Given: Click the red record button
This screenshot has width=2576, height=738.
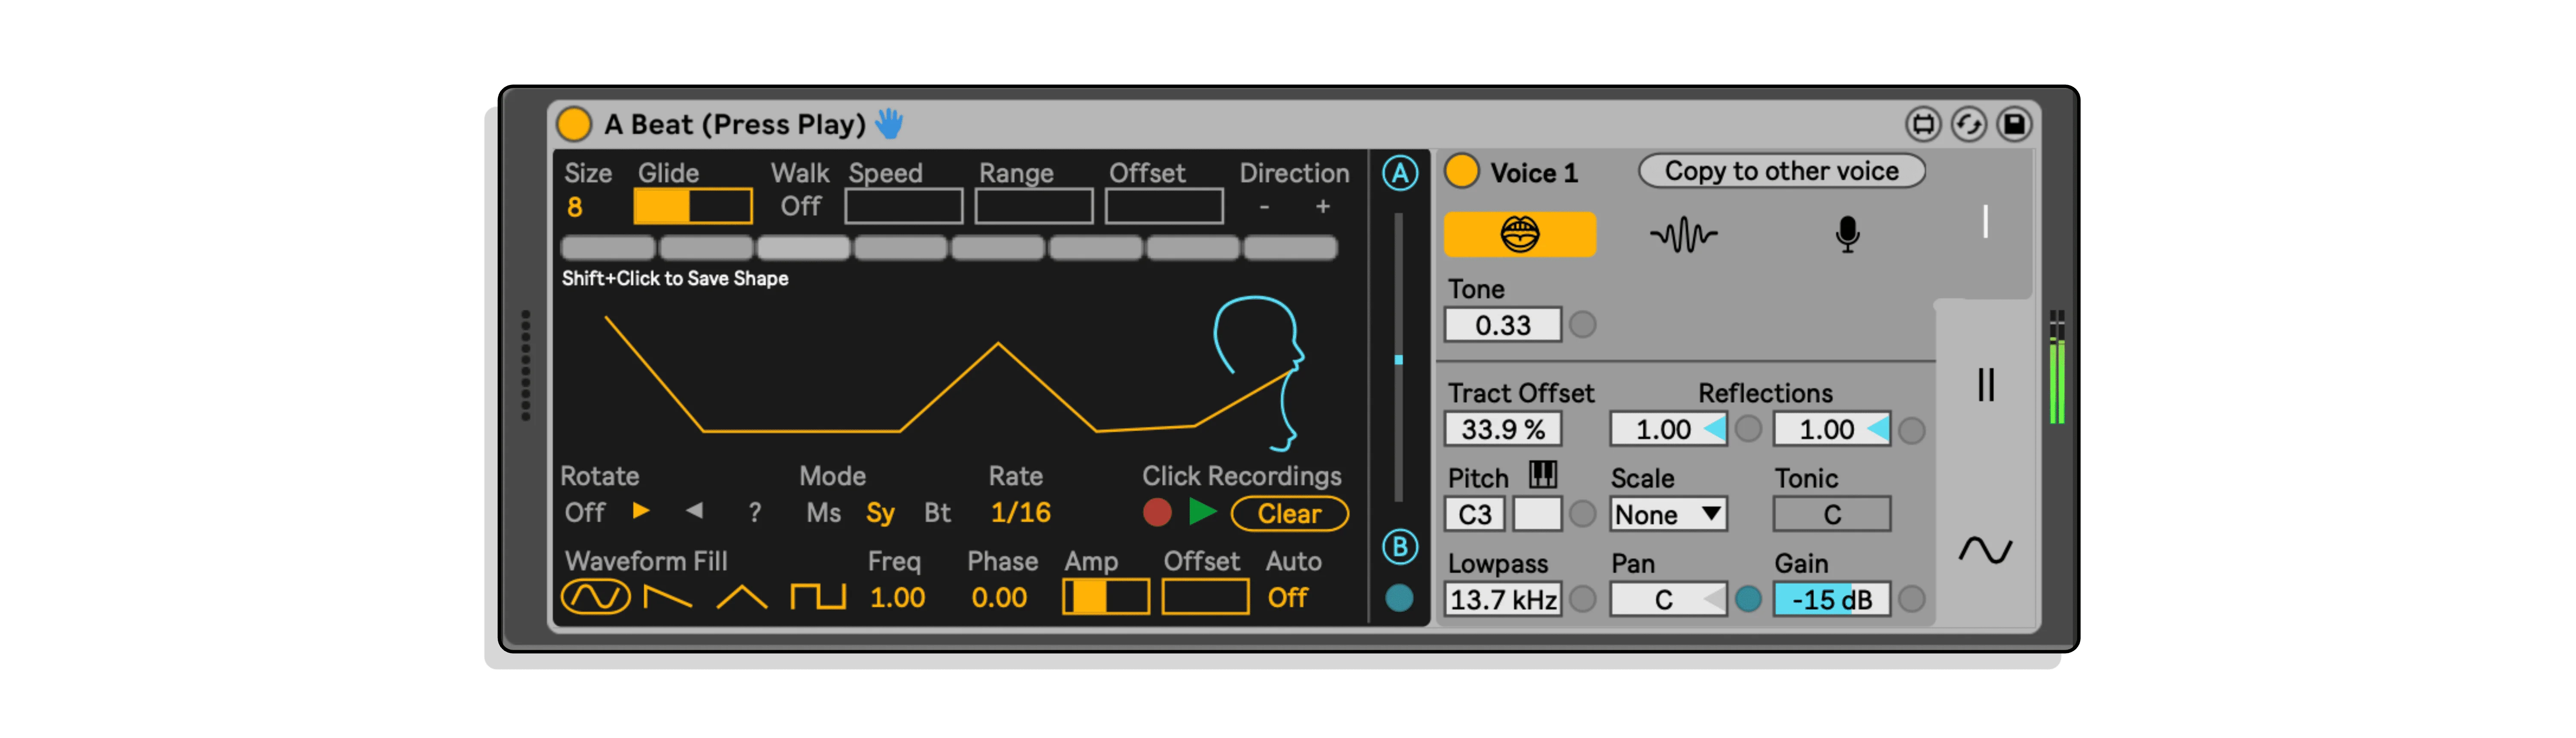Looking at the screenshot, I should tap(1157, 513).
